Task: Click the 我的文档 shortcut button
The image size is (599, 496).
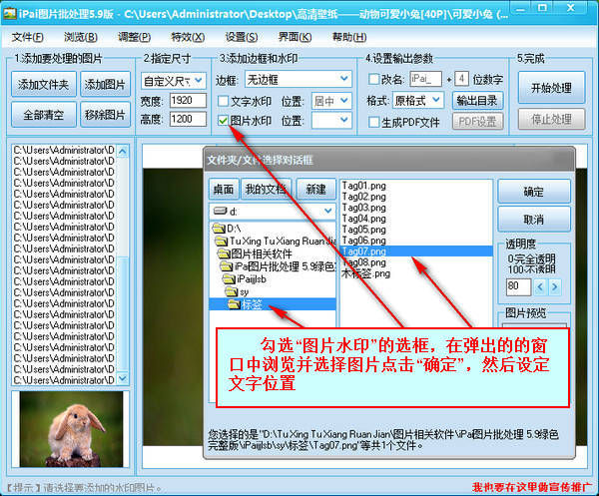Action: pyautogui.click(x=267, y=189)
